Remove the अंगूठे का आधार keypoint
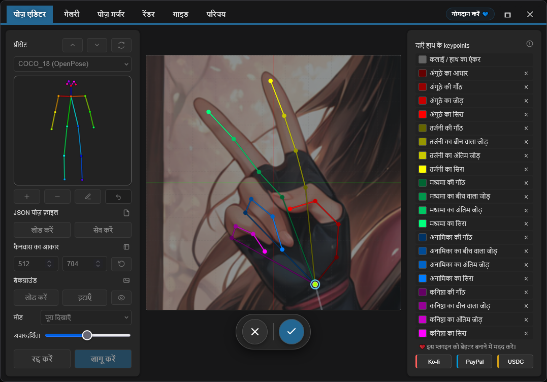Viewport: 547px width, 382px height. pos(526,74)
